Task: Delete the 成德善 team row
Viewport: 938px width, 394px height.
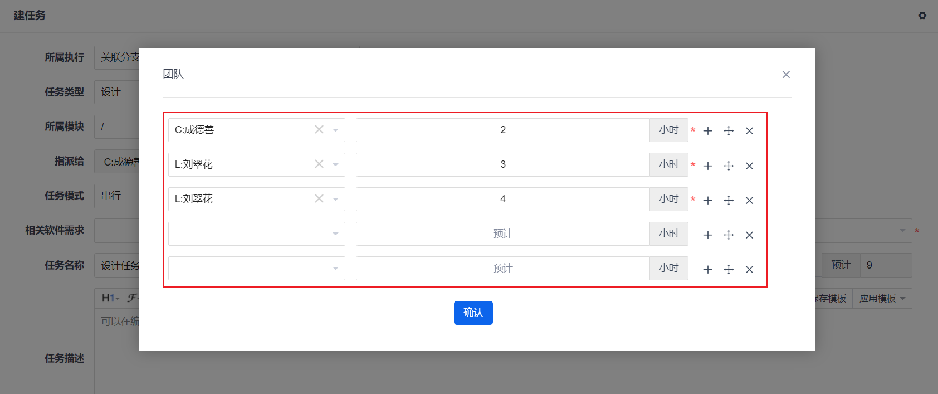Action: click(749, 131)
